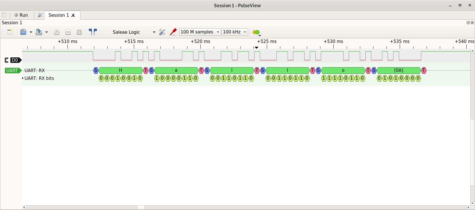Close the Session 1 dock panel
This screenshot has width=475, height=210.
[472, 22]
